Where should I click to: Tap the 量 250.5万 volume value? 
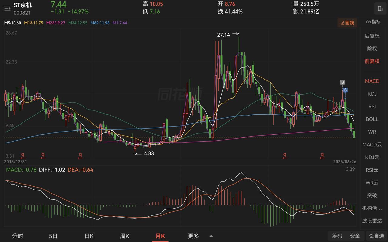pos(306,4)
